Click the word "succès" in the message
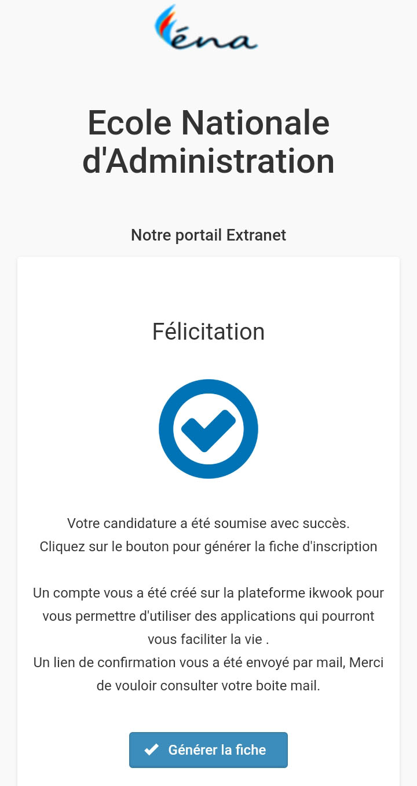417x786 pixels. click(x=327, y=523)
